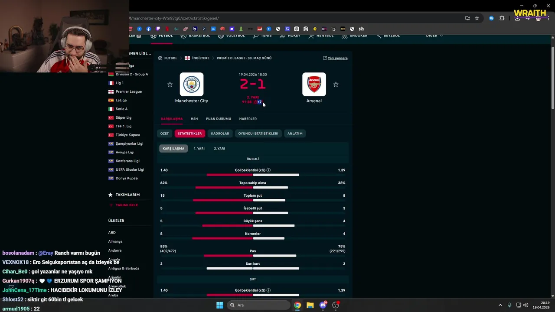Open the OYUNCU İSTATİSTİKLERİ sub-tab
The width and height of the screenshot is (555, 312).
point(258,133)
